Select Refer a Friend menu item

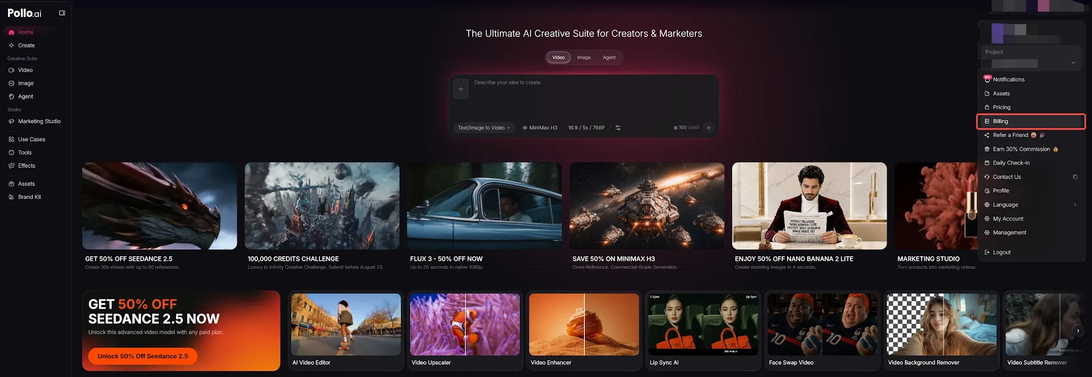[x=1031, y=135]
